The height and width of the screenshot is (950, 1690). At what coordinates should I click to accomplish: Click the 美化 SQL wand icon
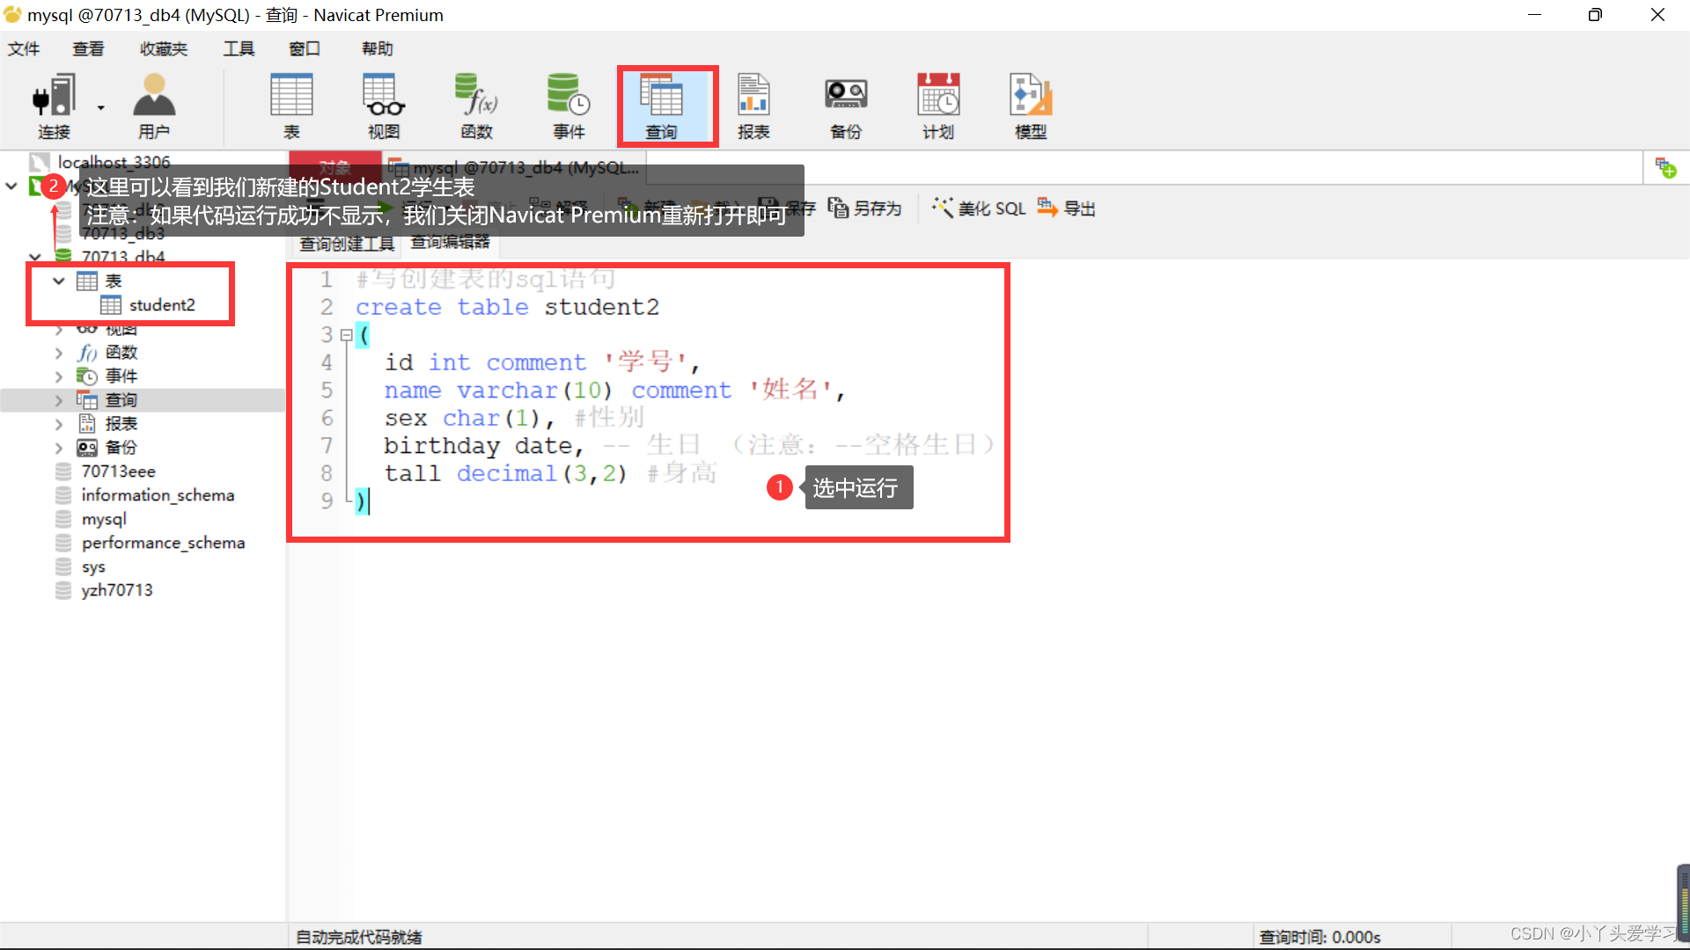tap(943, 208)
